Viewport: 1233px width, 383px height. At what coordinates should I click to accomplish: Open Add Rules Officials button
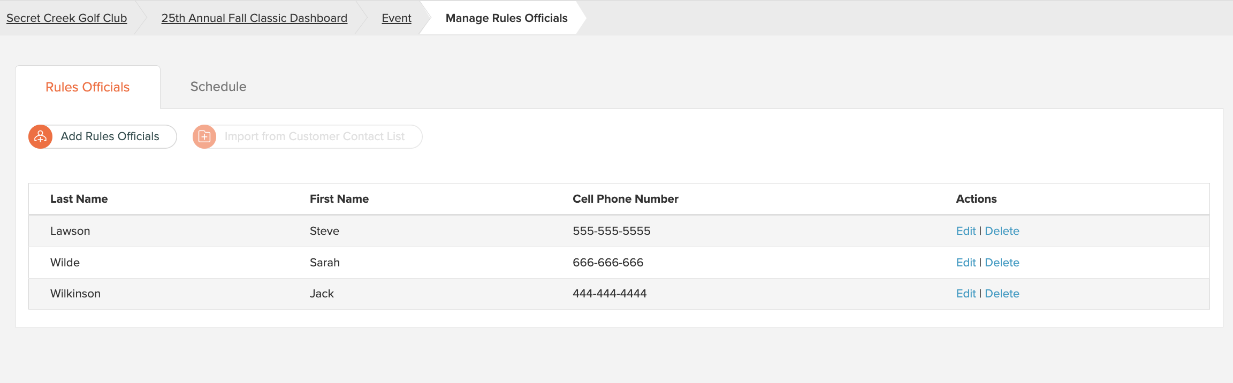point(103,137)
